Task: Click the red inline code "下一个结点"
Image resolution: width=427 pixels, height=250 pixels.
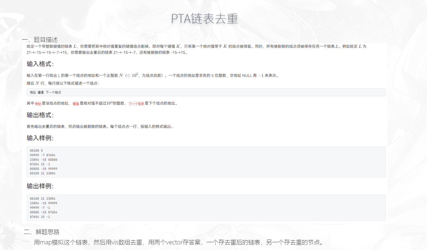Action: (136, 104)
